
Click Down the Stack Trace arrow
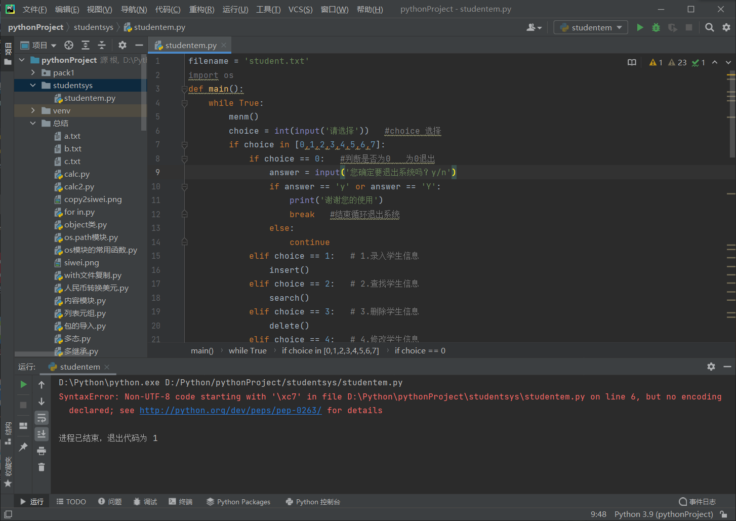[42, 402]
